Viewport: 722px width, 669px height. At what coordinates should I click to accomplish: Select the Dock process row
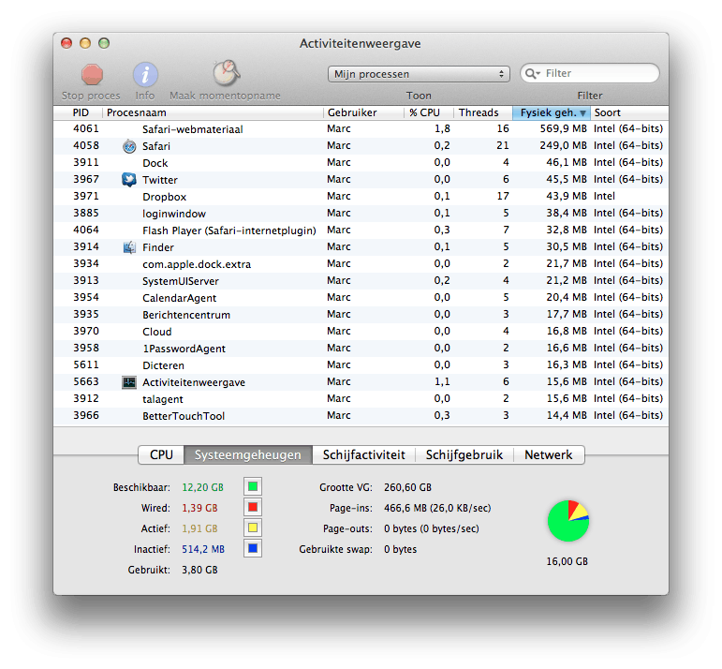pos(361,163)
